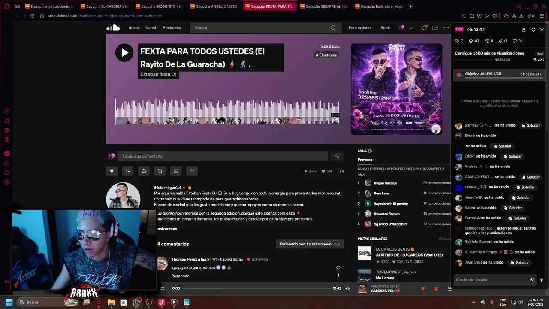
Task: Add track to next up queue
Action: [x=176, y=171]
